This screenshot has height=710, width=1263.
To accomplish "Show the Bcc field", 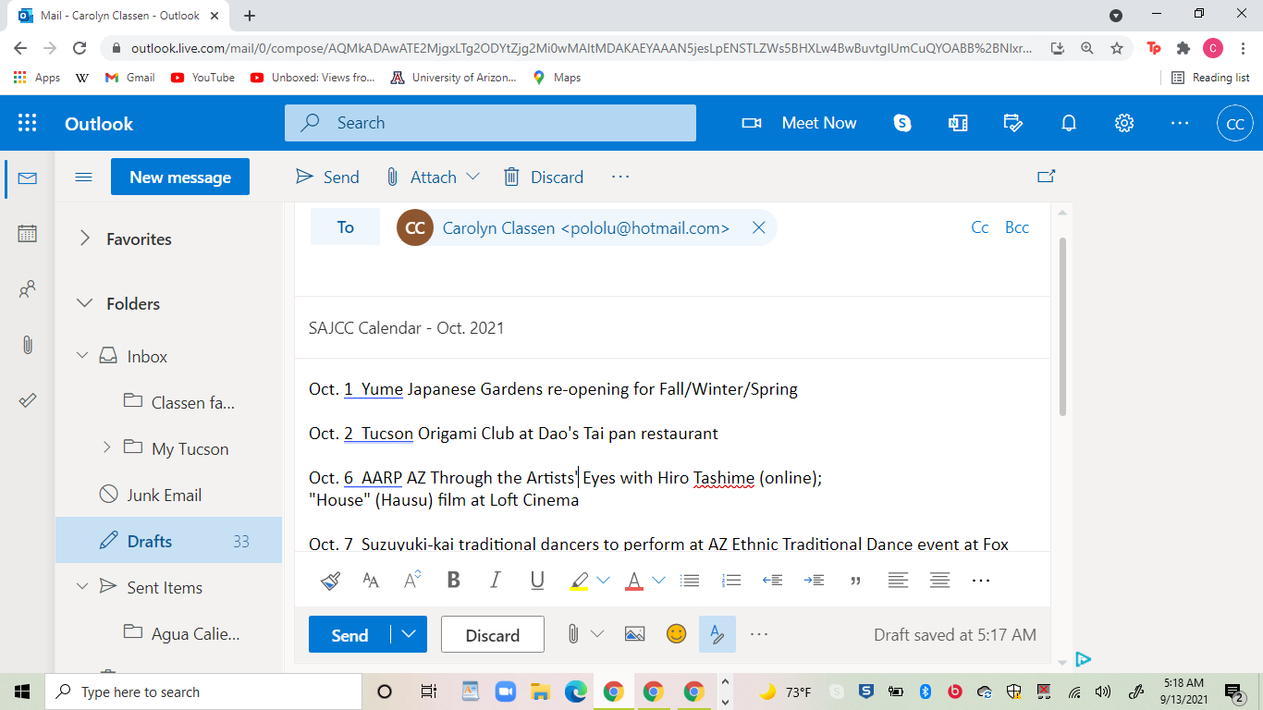I will click(x=1017, y=227).
